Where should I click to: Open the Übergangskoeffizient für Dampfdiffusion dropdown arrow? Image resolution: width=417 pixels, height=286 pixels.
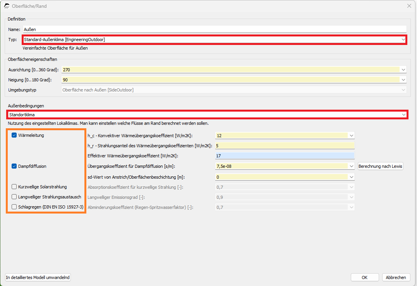tap(351, 166)
